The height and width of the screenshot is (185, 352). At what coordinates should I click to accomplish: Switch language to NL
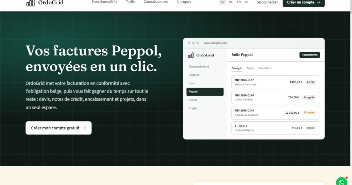pyautogui.click(x=231, y=2)
